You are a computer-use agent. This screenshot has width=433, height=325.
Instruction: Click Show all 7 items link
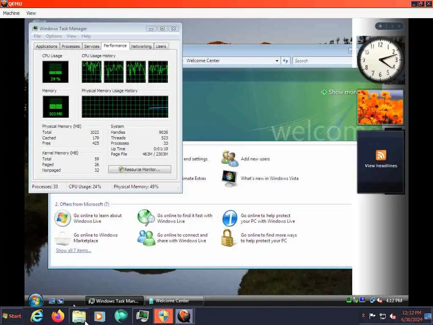[74, 251]
